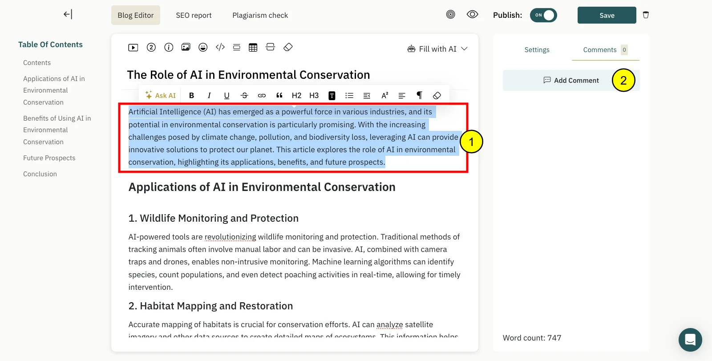
Task: Open the emoji picker
Action: 203,47
